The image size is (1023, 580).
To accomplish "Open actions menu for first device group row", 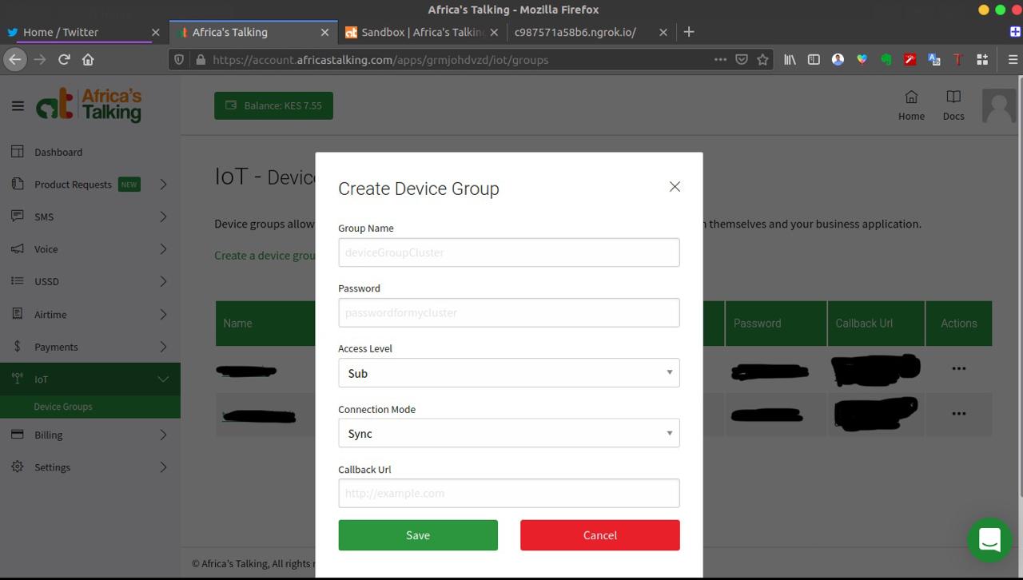I will (x=959, y=368).
